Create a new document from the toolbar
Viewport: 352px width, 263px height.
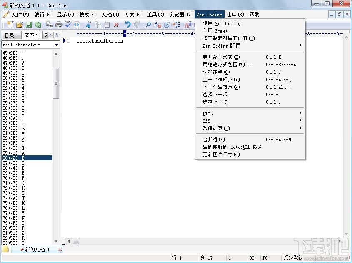click(x=10, y=25)
